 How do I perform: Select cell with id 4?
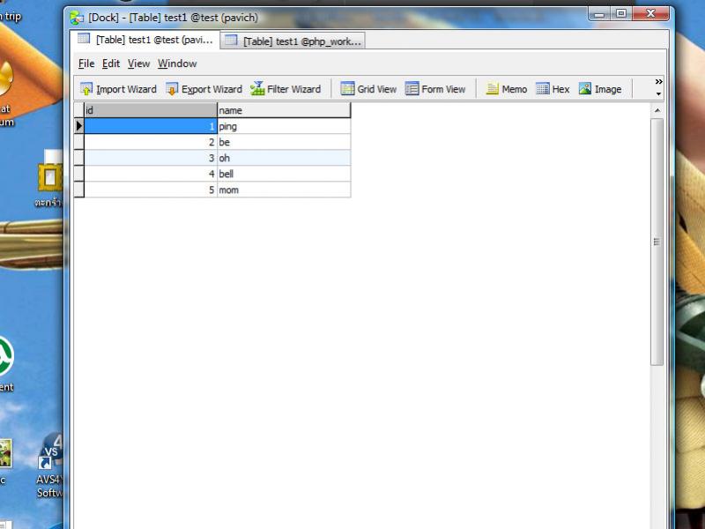(x=150, y=174)
